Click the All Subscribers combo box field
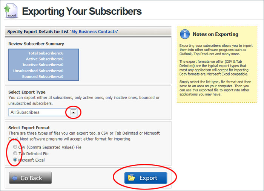 (x=43, y=112)
